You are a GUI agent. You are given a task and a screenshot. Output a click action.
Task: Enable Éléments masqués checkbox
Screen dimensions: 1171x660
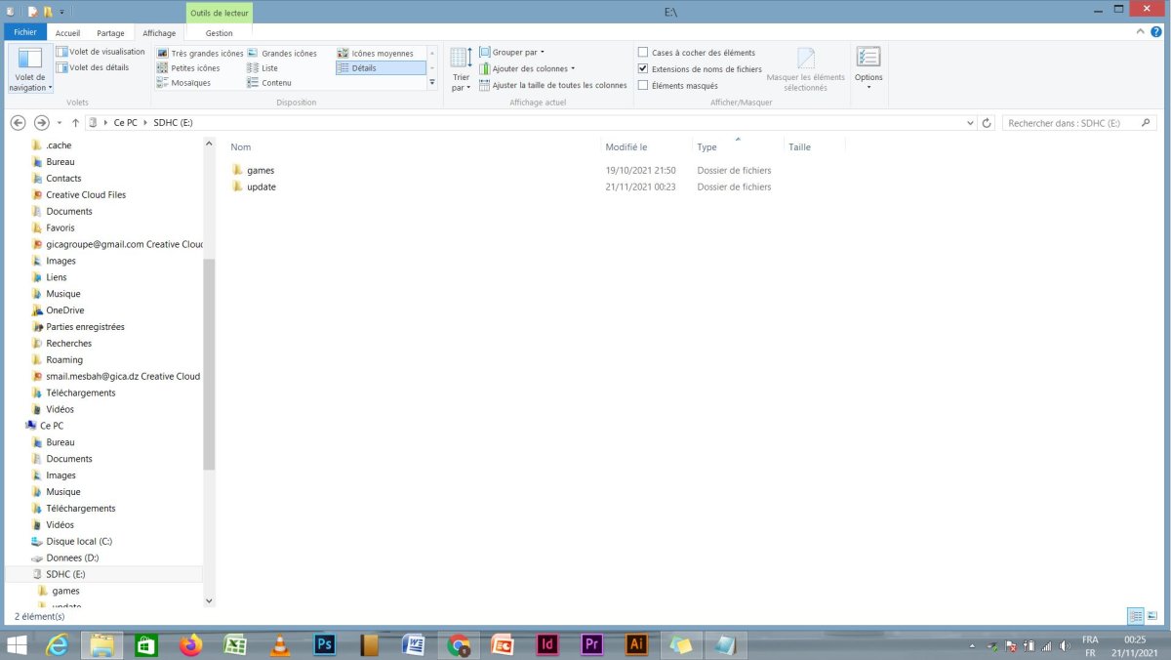tap(678, 86)
